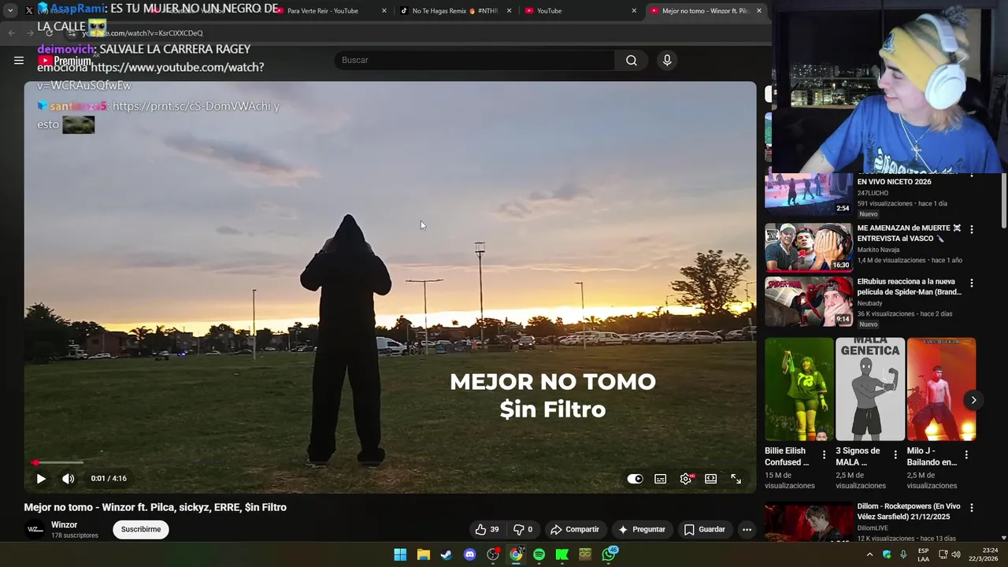Open options for ElRubius reacciona video
The image size is (1008, 567).
(x=971, y=283)
